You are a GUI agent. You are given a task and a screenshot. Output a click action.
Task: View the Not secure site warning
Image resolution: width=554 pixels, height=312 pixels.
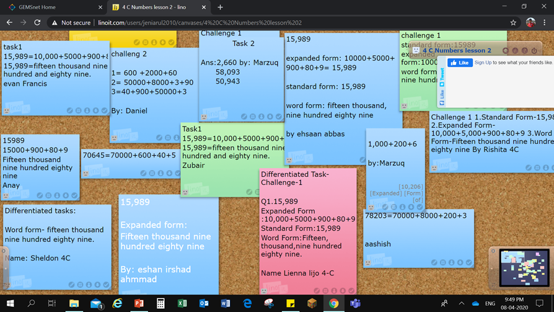[x=71, y=22]
